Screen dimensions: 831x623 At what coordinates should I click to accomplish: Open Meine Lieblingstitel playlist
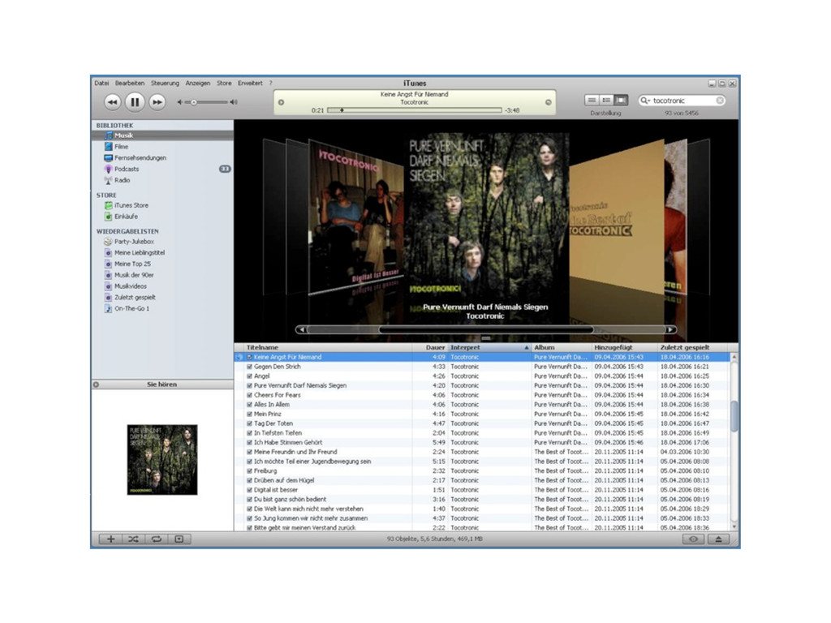139,253
